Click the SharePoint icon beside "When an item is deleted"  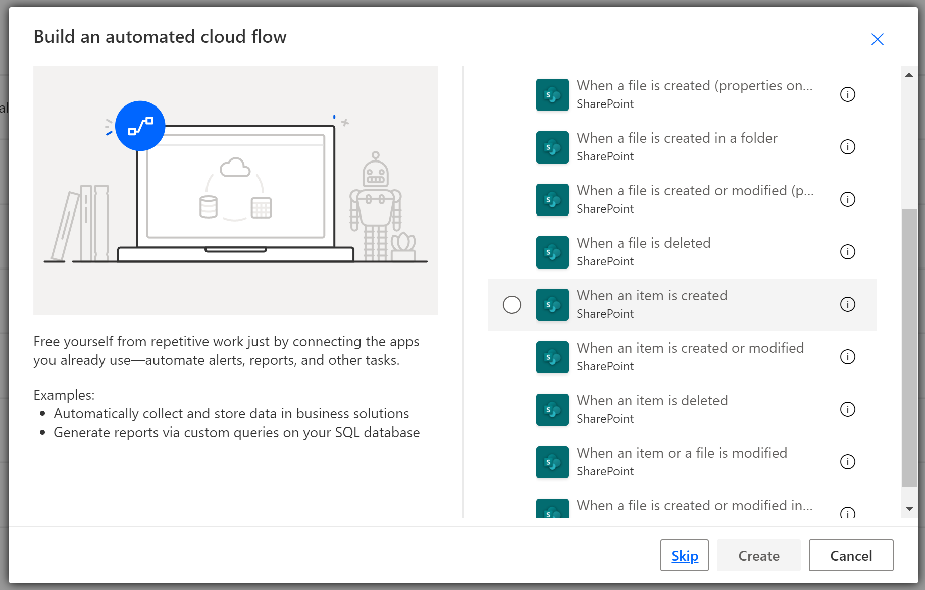(552, 409)
